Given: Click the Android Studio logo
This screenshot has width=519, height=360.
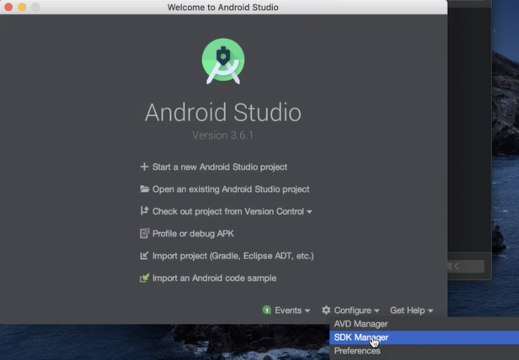Looking at the screenshot, I should (x=223, y=61).
